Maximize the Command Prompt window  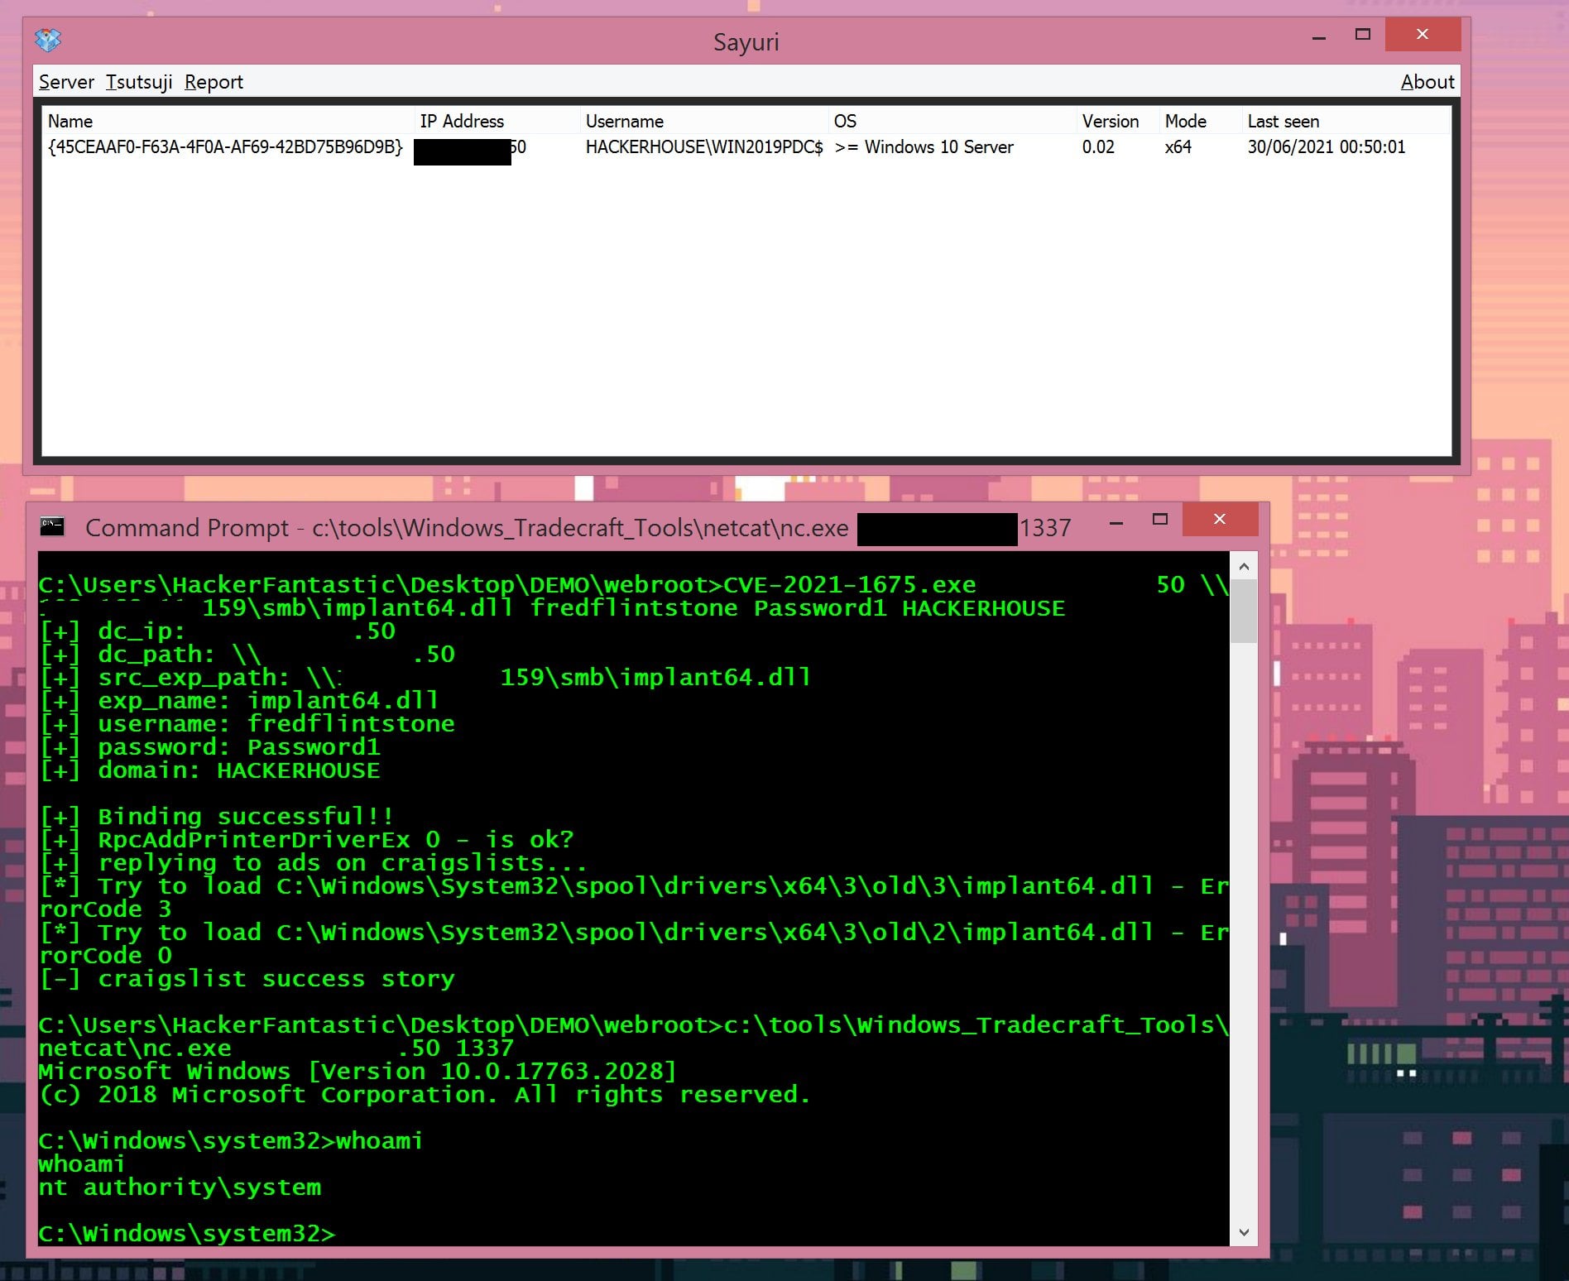(x=1160, y=520)
